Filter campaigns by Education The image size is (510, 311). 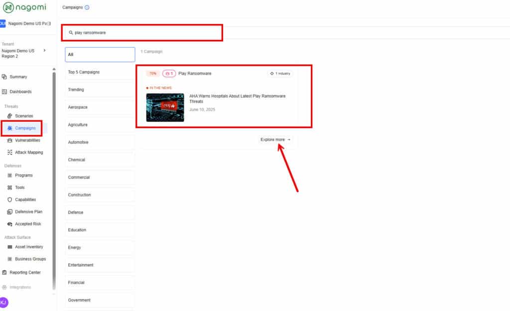point(100,230)
